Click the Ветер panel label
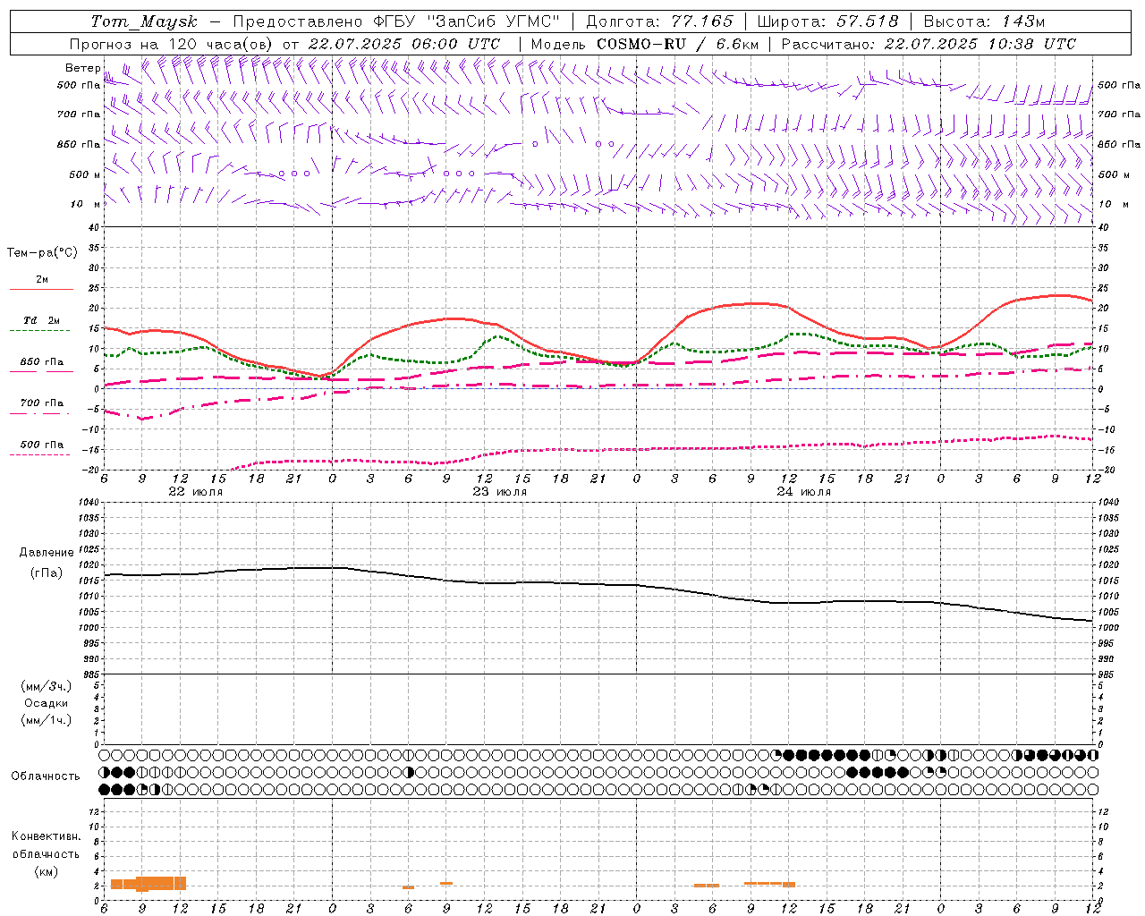The height and width of the screenshot is (916, 1145). [x=82, y=68]
